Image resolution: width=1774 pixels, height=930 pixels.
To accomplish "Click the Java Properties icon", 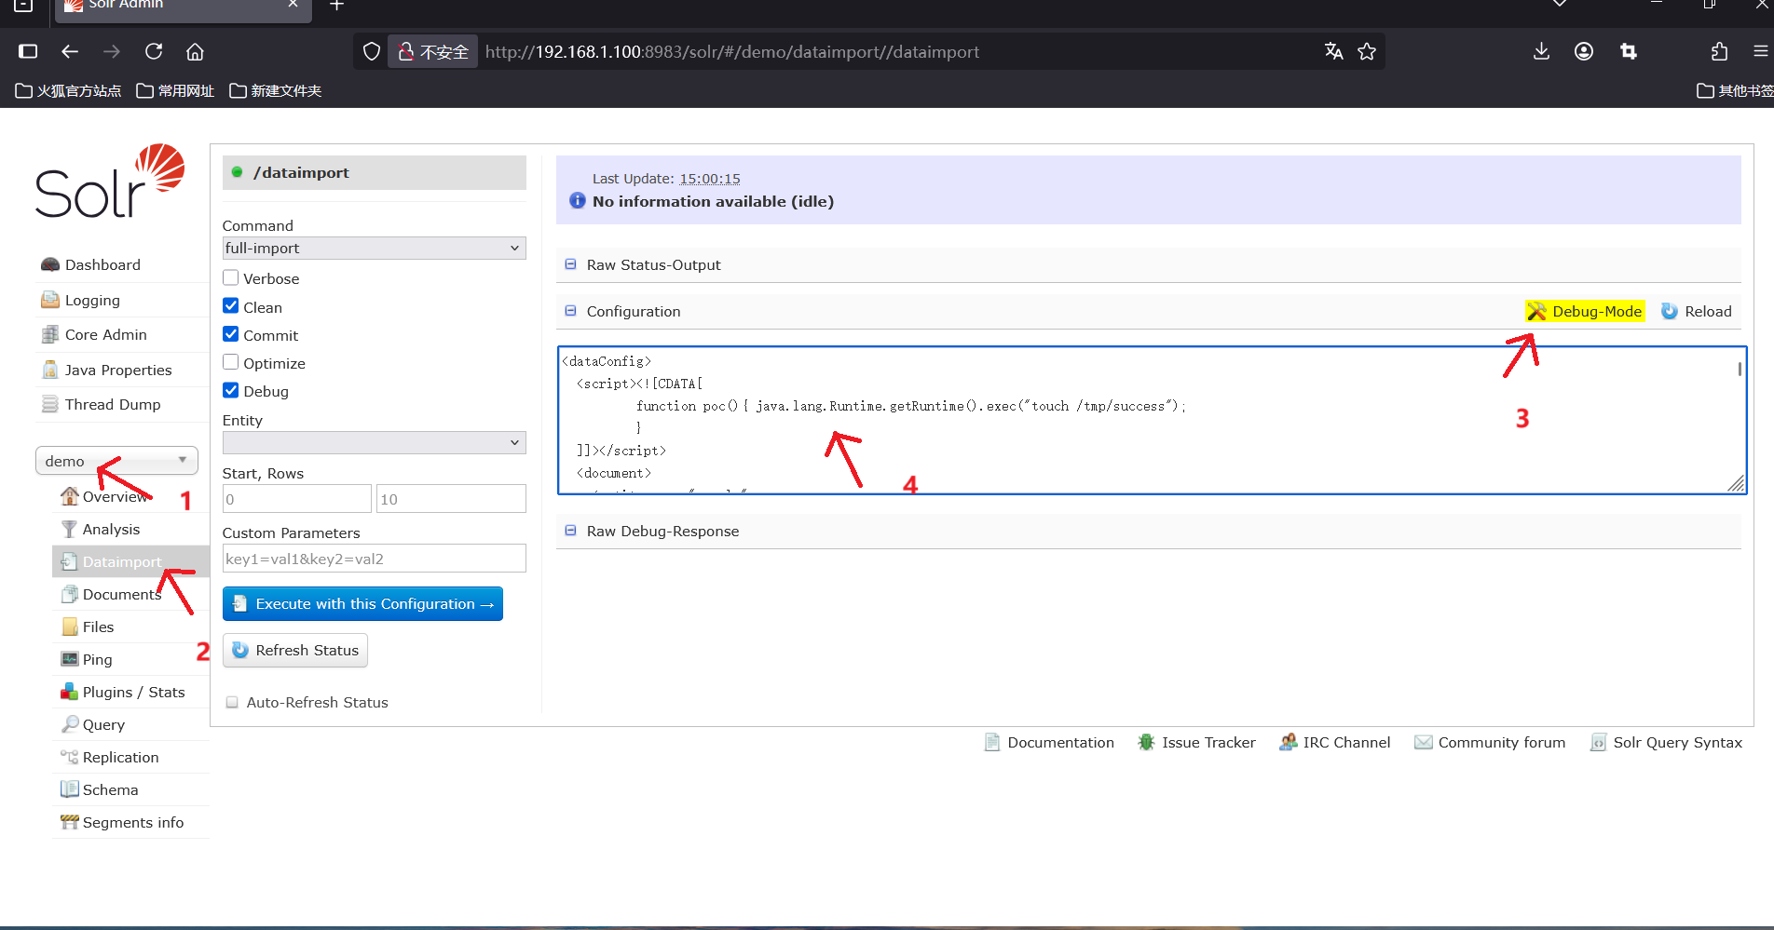I will [50, 370].
